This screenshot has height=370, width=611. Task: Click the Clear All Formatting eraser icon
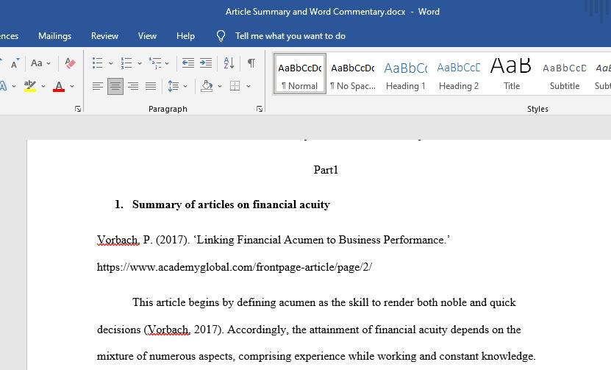70,63
